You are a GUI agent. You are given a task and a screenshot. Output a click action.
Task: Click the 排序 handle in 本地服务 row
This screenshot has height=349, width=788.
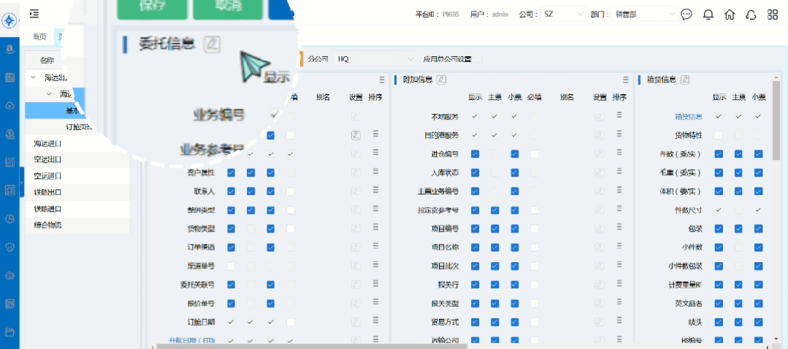click(x=619, y=115)
